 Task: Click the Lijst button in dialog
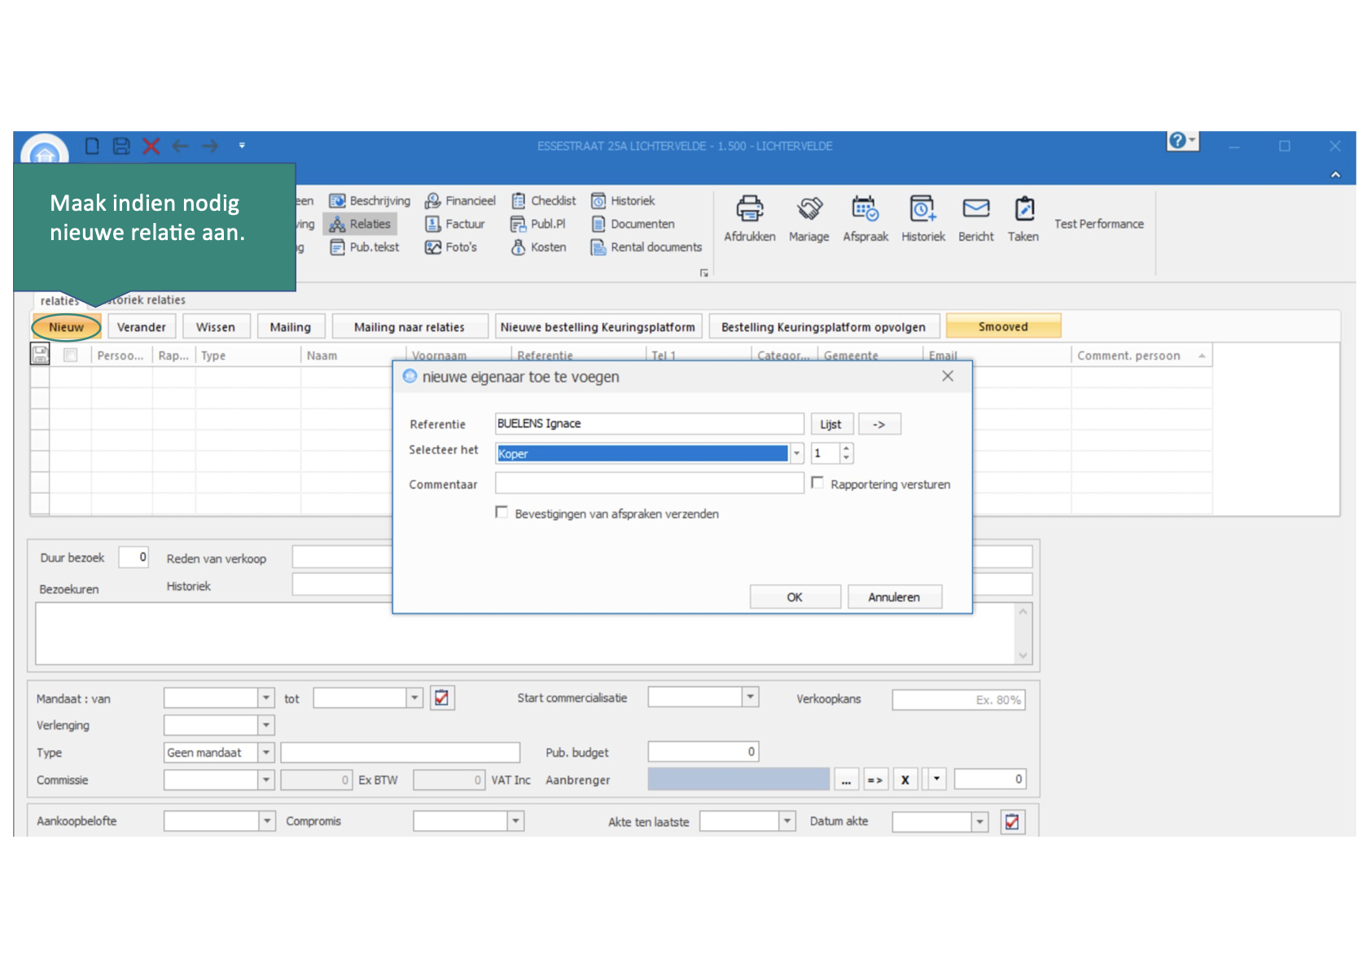[x=830, y=424]
